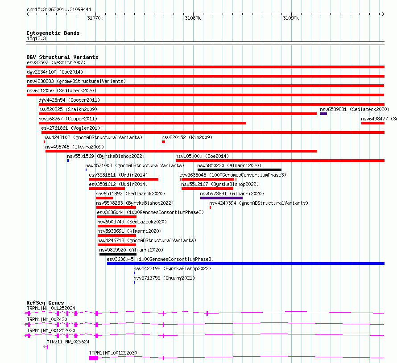Screen dimensions: 397x363
Task: Click the 31090k ruler label
Action: tap(291, 18)
